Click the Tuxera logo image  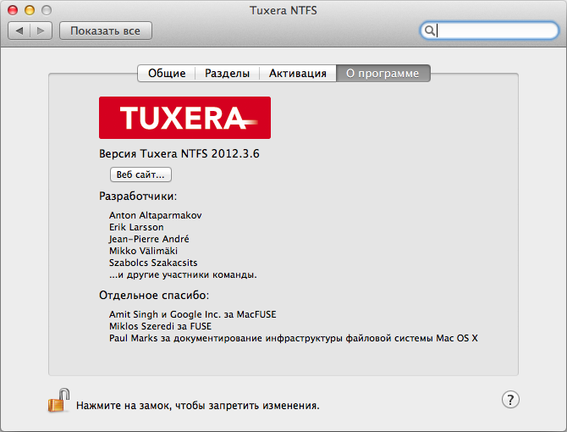pyautogui.click(x=184, y=118)
